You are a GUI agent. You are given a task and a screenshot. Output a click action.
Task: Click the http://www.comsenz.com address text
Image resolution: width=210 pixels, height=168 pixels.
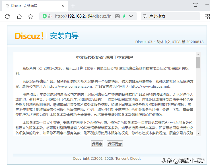[70, 87]
